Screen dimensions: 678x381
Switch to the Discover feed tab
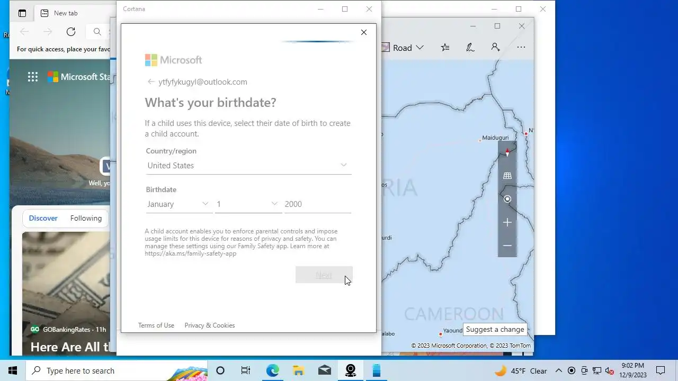coord(43,218)
